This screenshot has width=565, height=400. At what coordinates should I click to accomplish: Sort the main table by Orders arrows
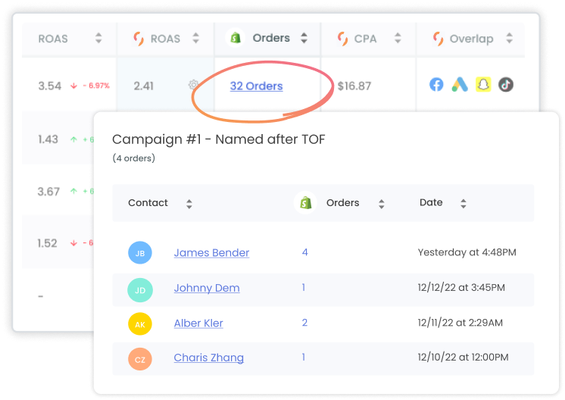click(x=304, y=38)
